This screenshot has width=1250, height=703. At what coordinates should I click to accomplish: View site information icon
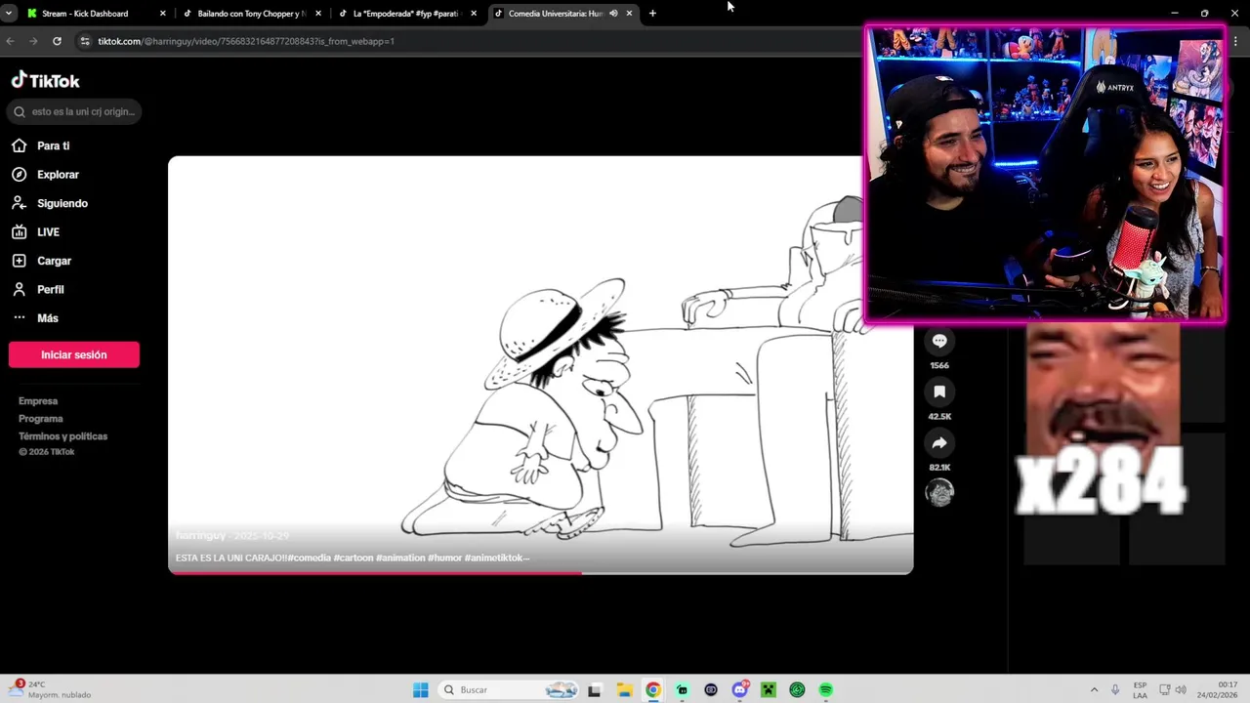tap(85, 41)
